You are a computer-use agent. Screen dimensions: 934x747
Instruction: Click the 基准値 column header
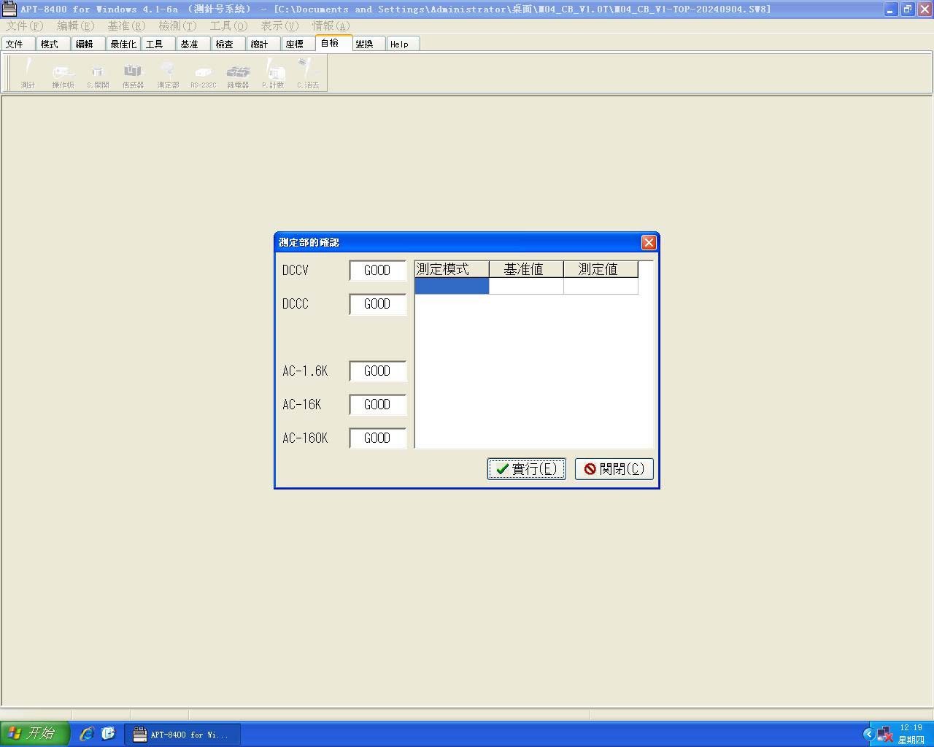point(526,269)
